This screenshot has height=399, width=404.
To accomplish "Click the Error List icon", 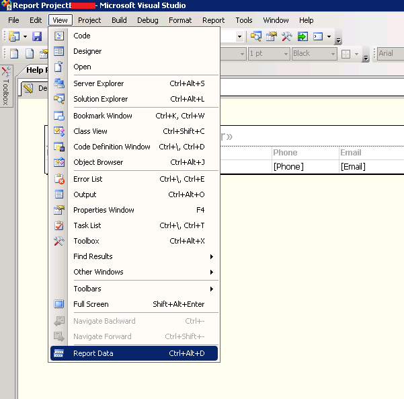I will 59,179.
